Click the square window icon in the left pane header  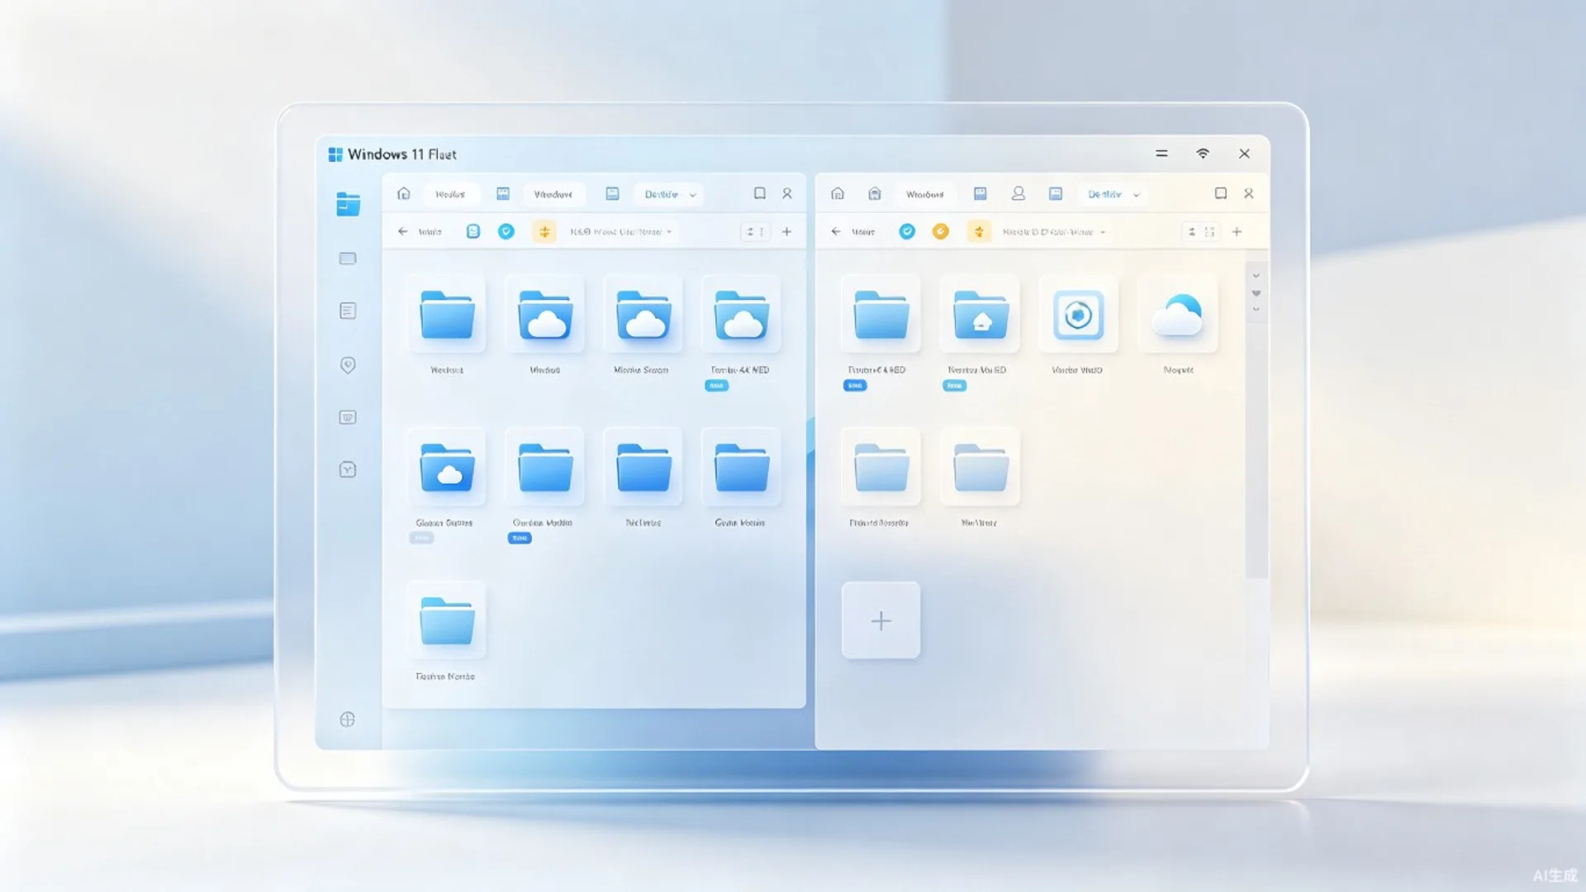[x=759, y=193]
